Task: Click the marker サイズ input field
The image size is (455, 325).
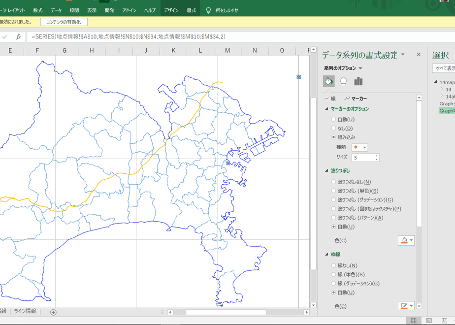Action: pyautogui.click(x=365, y=158)
